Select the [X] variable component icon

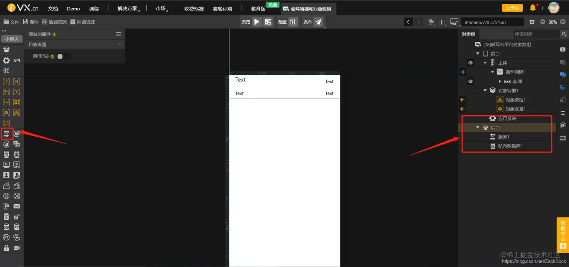[17, 92]
